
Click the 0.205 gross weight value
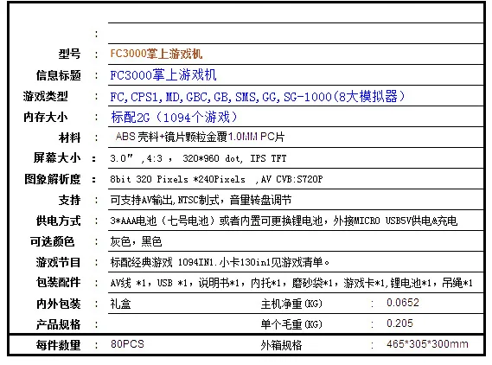pos(399,323)
